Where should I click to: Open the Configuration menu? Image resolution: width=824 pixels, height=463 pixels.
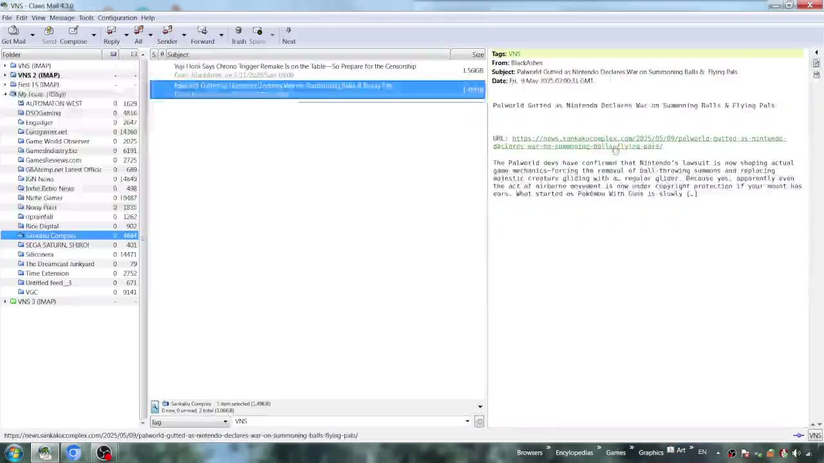coord(117,17)
